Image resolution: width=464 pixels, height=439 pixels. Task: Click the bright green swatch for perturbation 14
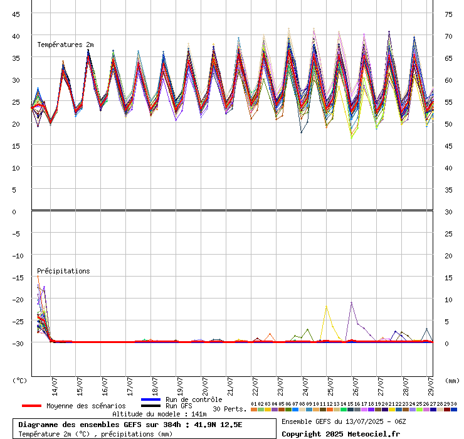point(343,410)
